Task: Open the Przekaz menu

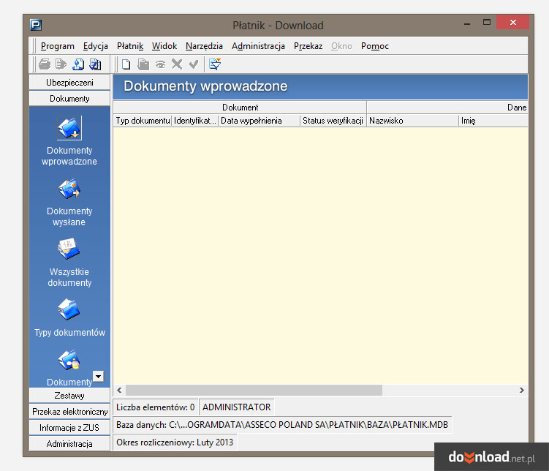Action: point(308,46)
